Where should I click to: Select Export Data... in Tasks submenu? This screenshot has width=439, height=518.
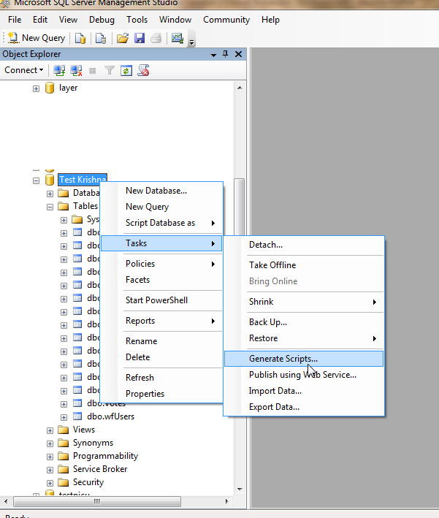point(304,407)
